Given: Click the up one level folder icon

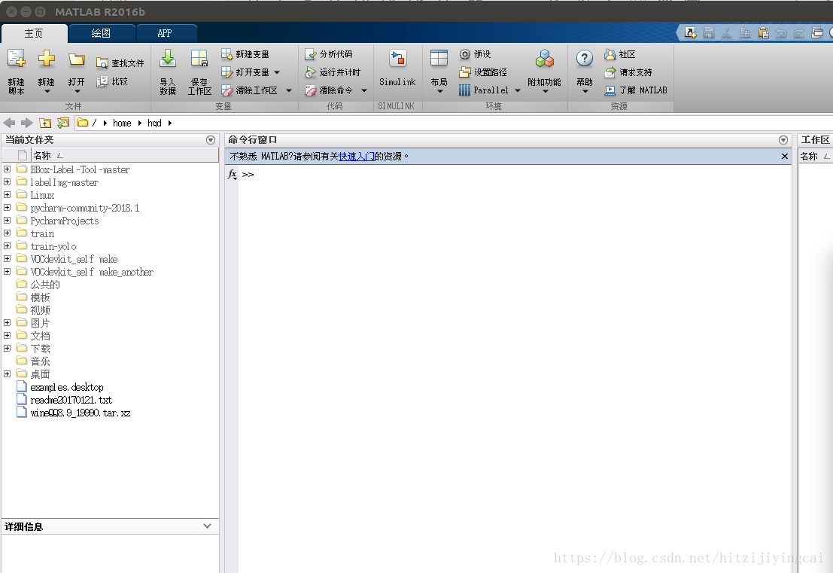Looking at the screenshot, I should [46, 123].
